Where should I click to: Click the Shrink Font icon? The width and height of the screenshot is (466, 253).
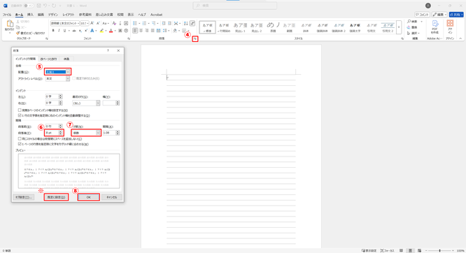[98, 23]
